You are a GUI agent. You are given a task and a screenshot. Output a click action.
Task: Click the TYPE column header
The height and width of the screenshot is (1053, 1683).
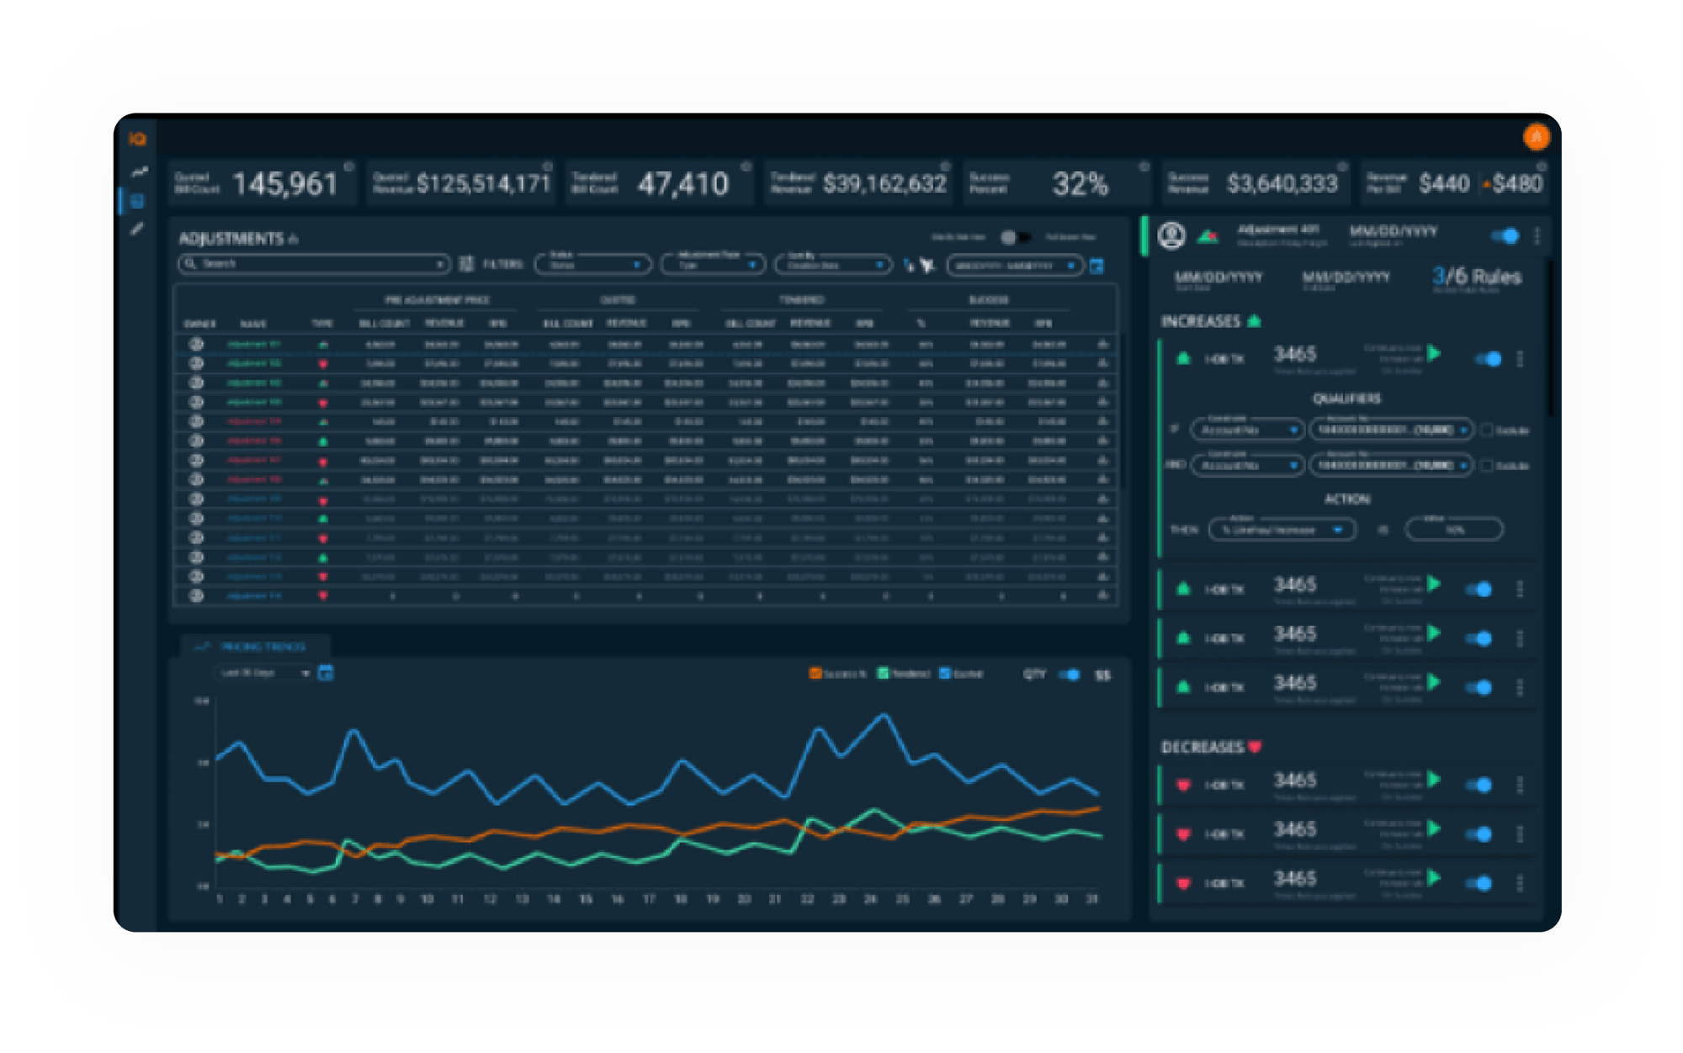pyautogui.click(x=322, y=324)
